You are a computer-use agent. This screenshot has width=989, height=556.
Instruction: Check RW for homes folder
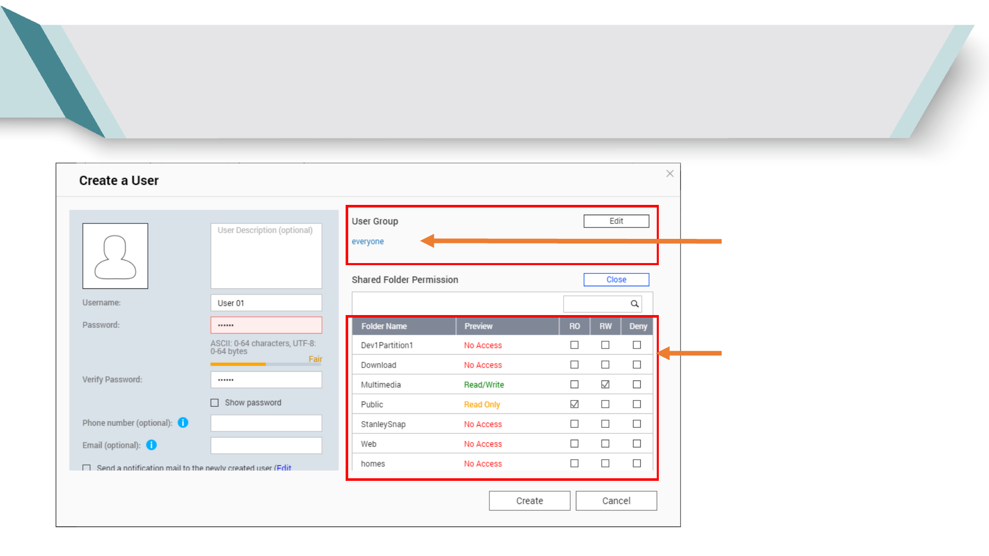[605, 463]
